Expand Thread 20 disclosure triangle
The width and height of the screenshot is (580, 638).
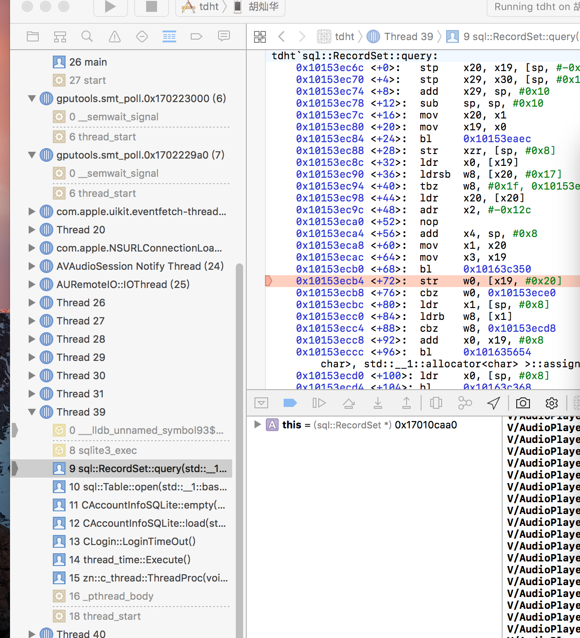[32, 230]
